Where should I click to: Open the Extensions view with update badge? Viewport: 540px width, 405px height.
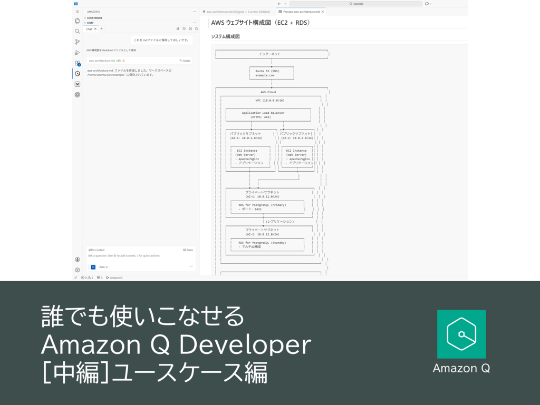coord(78,63)
